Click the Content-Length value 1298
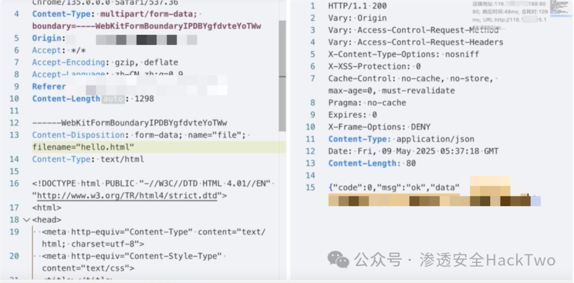This screenshot has width=574, height=283. click(x=144, y=99)
